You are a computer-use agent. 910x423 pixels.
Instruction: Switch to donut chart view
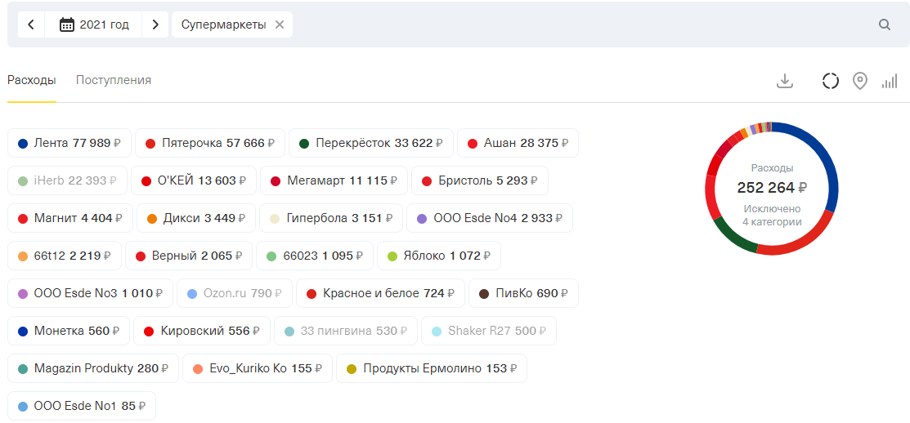pos(831,81)
